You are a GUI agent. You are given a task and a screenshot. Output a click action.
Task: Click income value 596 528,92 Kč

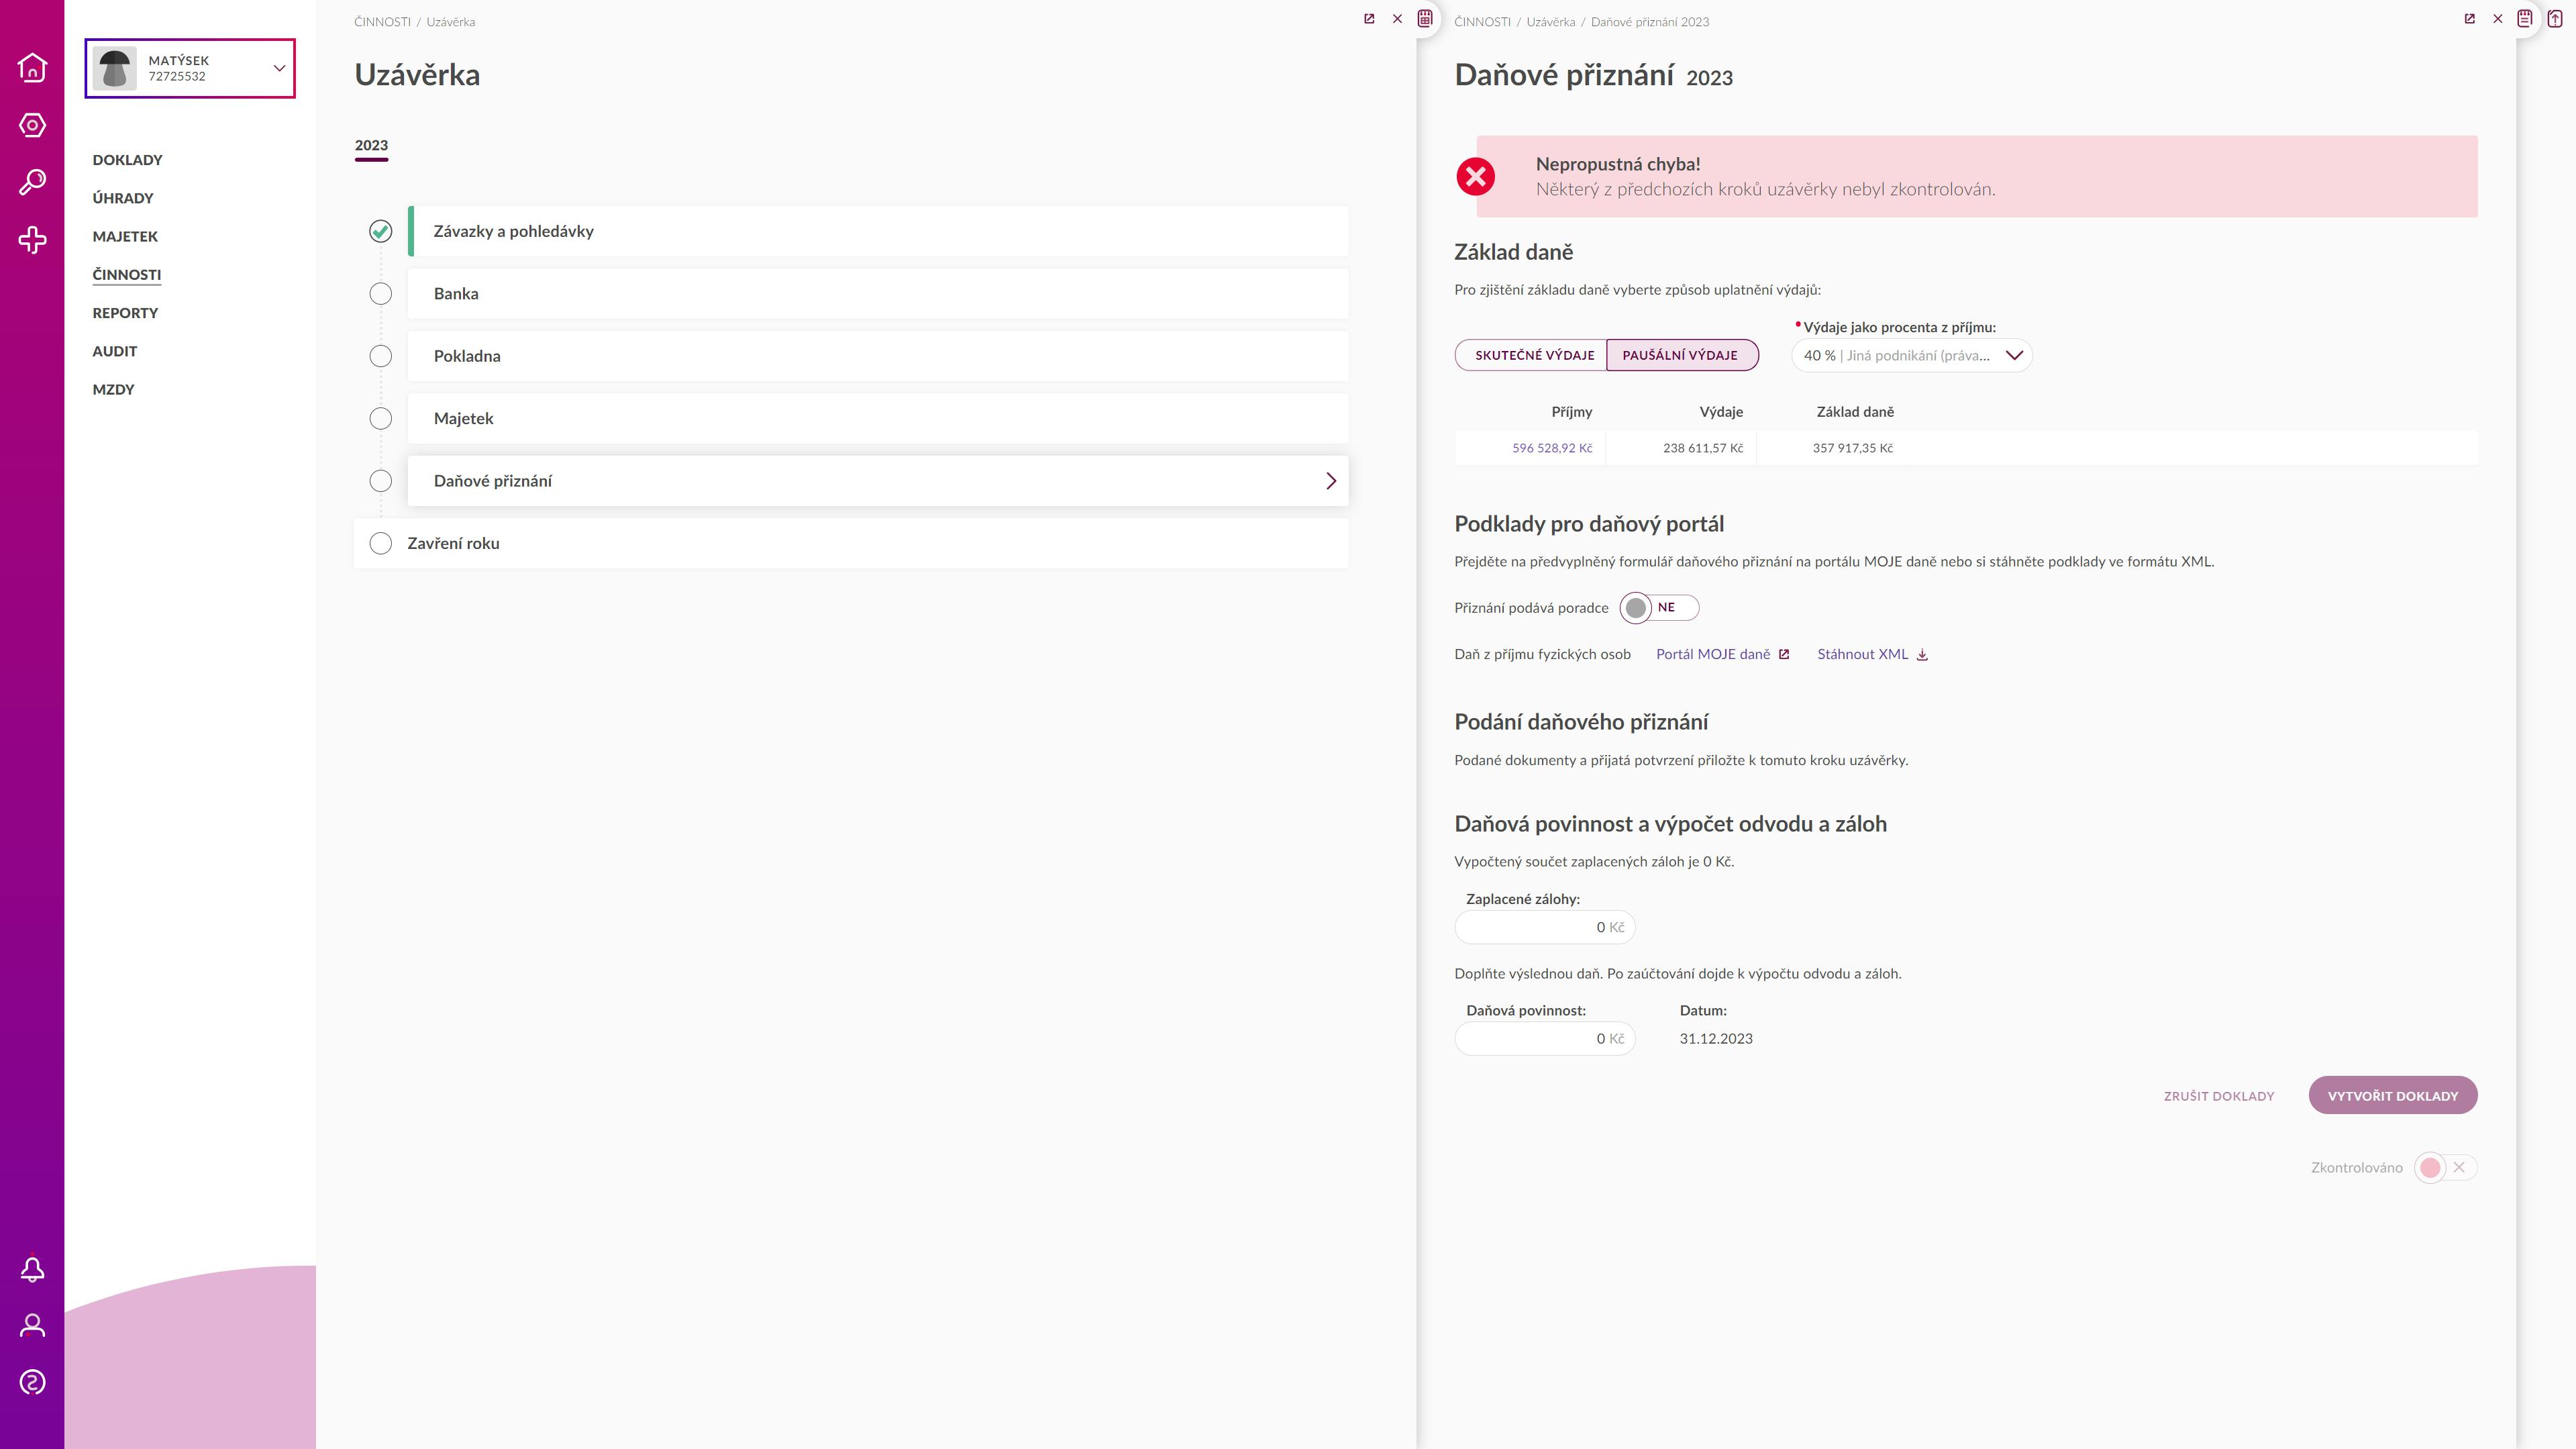1552,448
